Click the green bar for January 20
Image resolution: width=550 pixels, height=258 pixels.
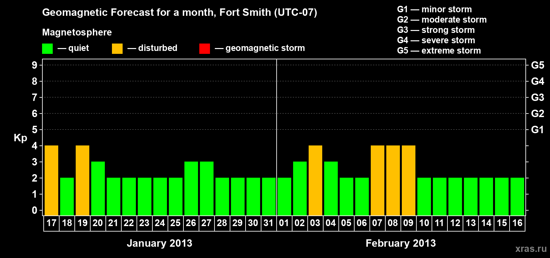point(98,188)
